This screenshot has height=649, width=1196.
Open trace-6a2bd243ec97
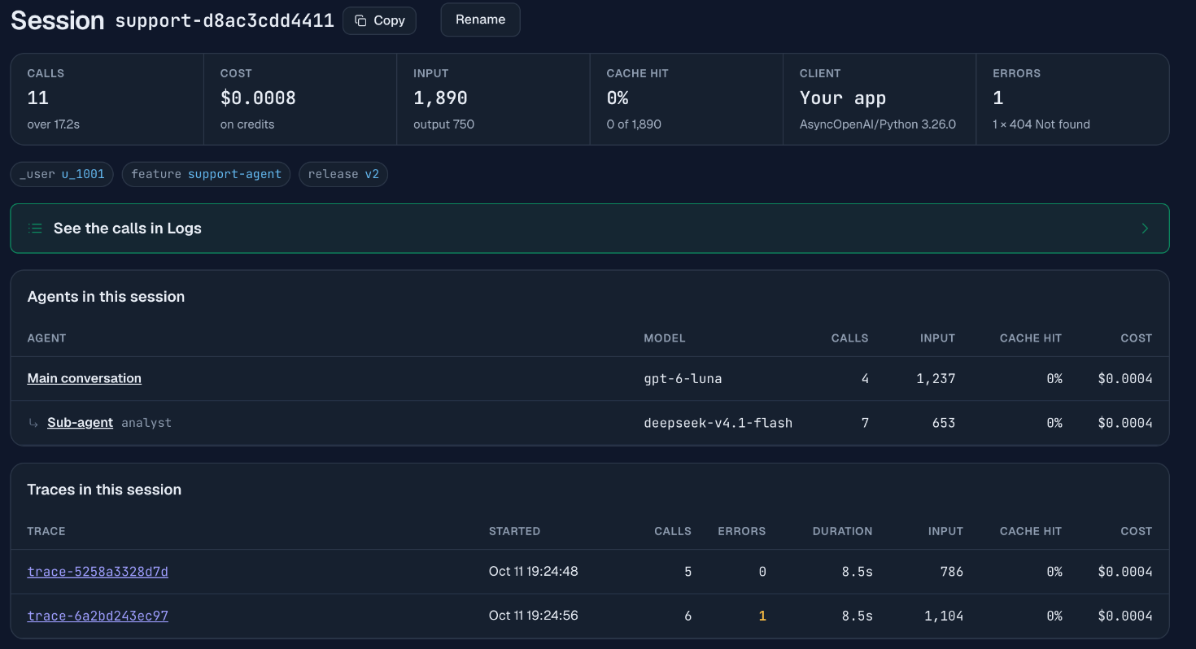coord(98,616)
